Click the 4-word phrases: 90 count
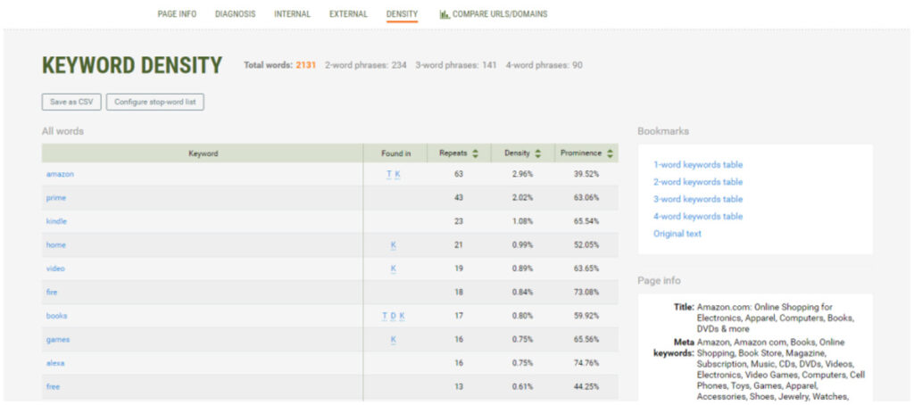The width and height of the screenshot is (914, 405). click(544, 65)
